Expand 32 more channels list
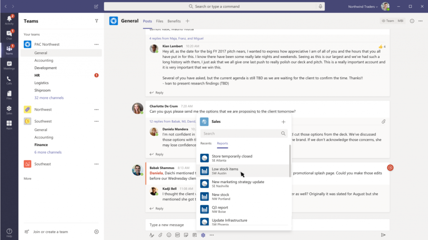The height and width of the screenshot is (240, 428). tap(49, 98)
